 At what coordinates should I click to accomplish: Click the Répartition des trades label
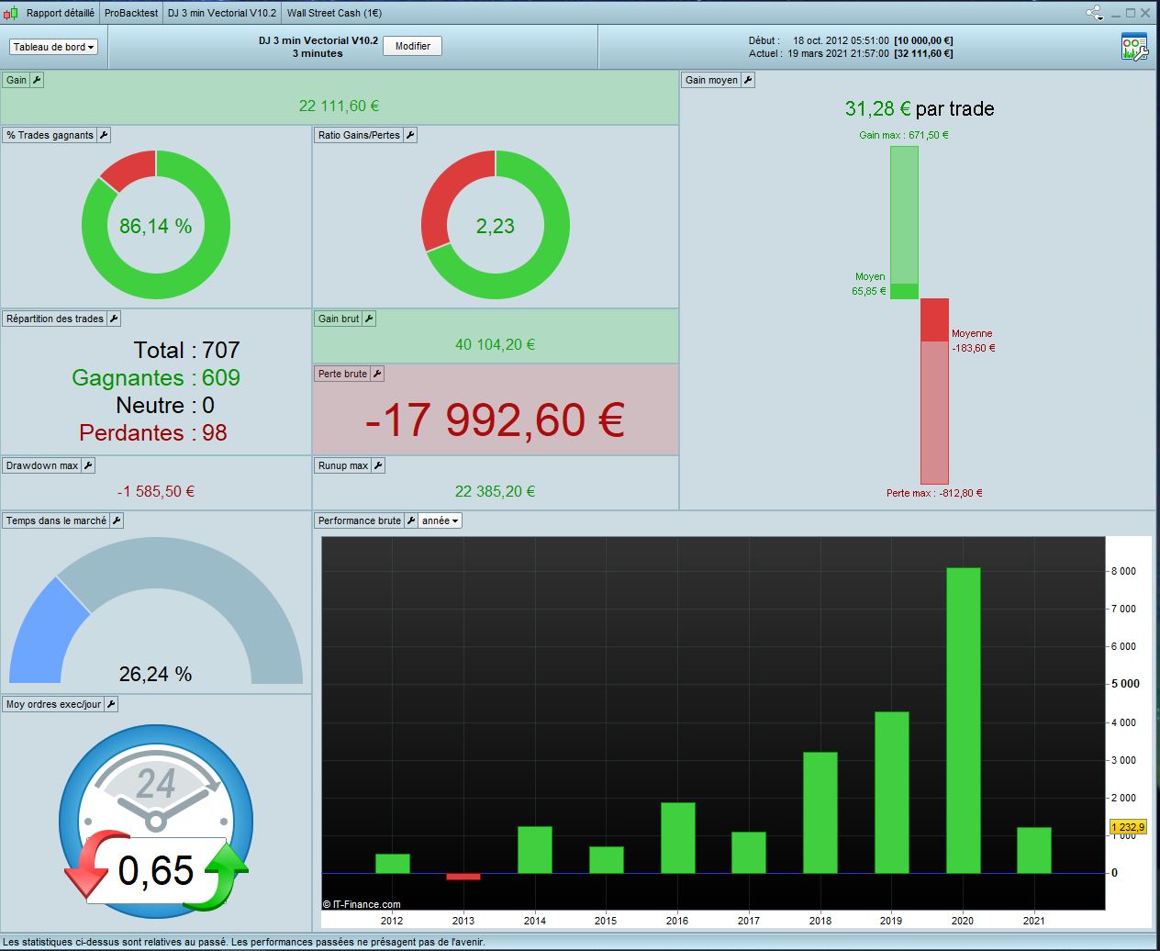click(x=55, y=319)
